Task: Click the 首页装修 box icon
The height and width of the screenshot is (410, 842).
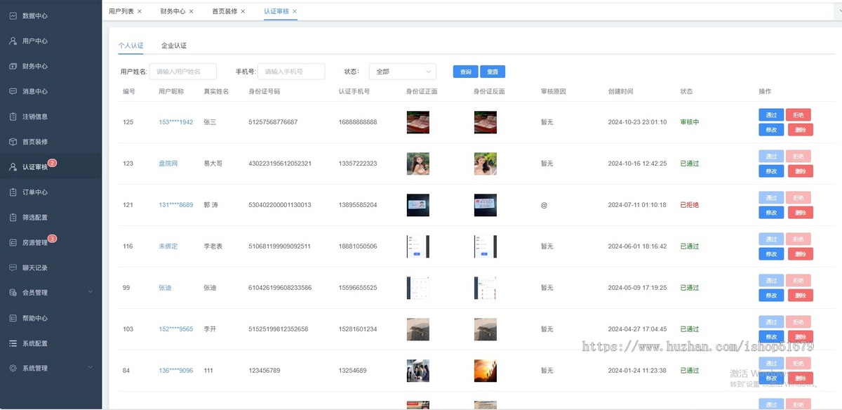Action: tap(13, 142)
